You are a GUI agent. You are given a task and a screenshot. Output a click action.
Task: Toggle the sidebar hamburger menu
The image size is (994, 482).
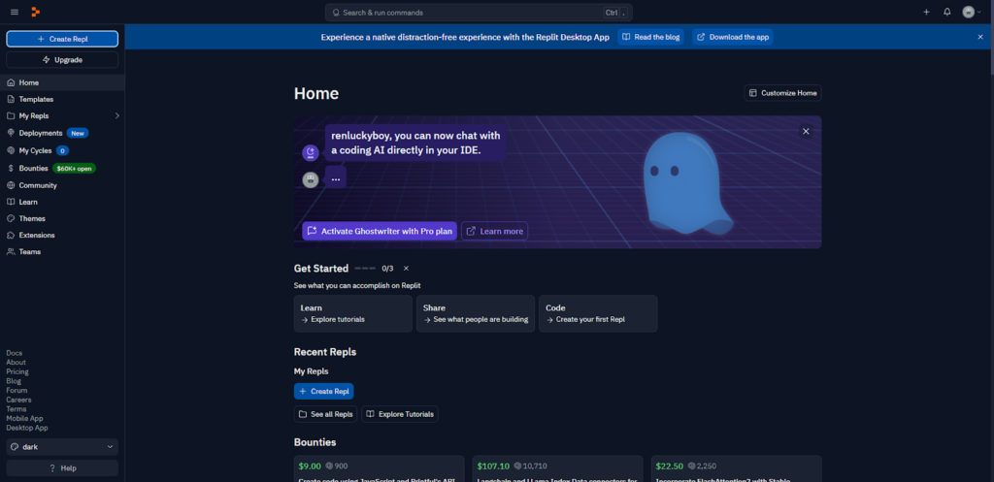click(x=14, y=12)
